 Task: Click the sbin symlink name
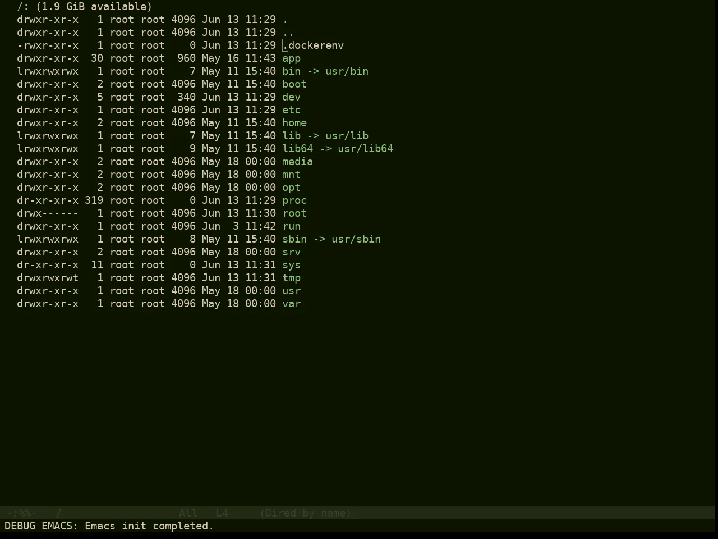point(294,239)
